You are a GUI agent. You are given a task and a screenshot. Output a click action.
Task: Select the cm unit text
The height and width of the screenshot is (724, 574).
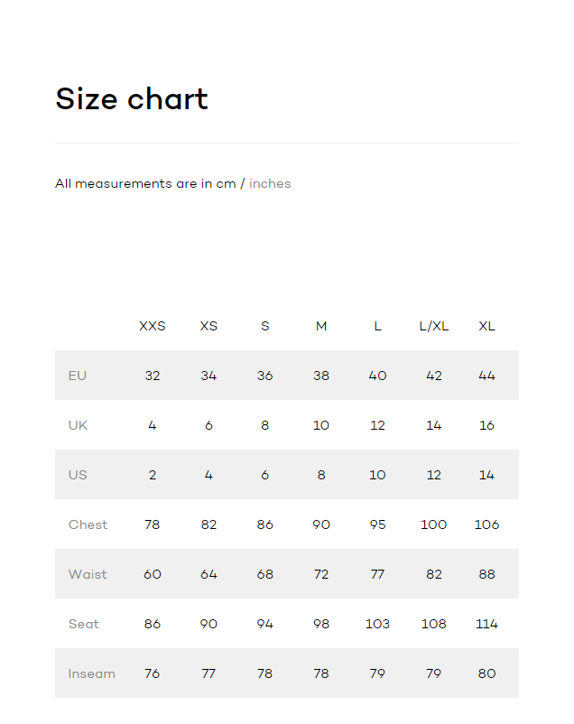point(226,184)
